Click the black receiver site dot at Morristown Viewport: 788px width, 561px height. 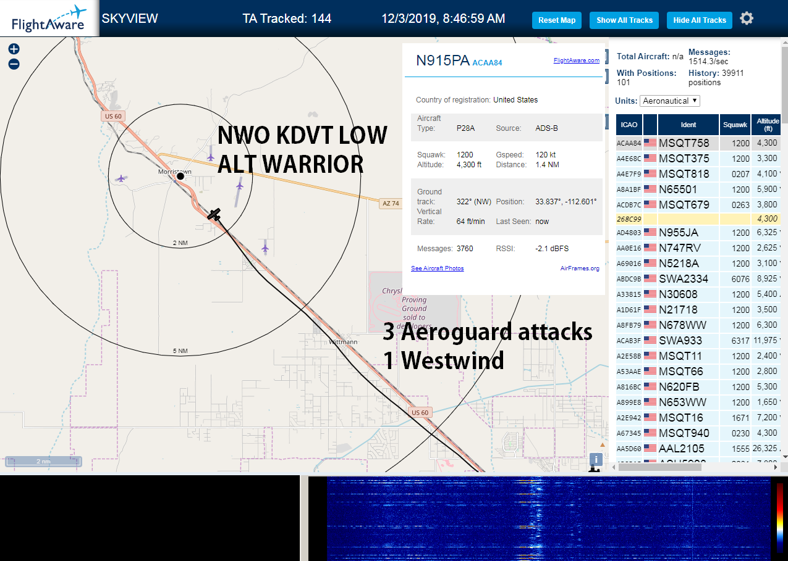180,176
